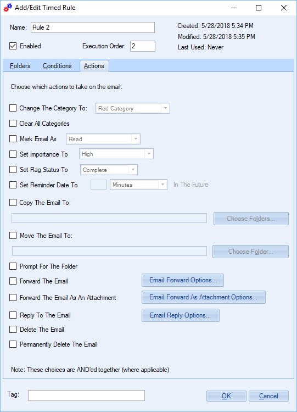Image resolution: width=297 pixels, height=412 pixels.
Task: Enable Change The Category To option
Action: pyautogui.click(x=13, y=108)
